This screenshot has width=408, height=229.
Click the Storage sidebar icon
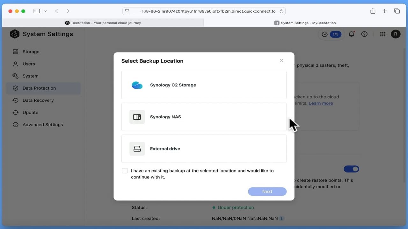tap(15, 52)
